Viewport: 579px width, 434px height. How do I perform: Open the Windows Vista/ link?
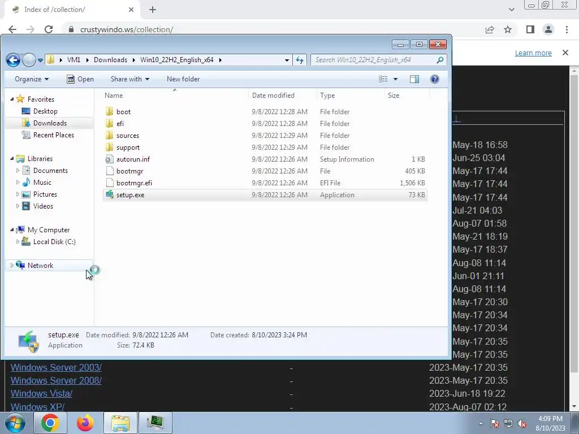[x=41, y=393]
